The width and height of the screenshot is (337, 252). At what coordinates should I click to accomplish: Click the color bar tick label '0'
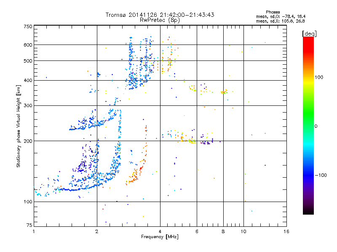pos(316,126)
